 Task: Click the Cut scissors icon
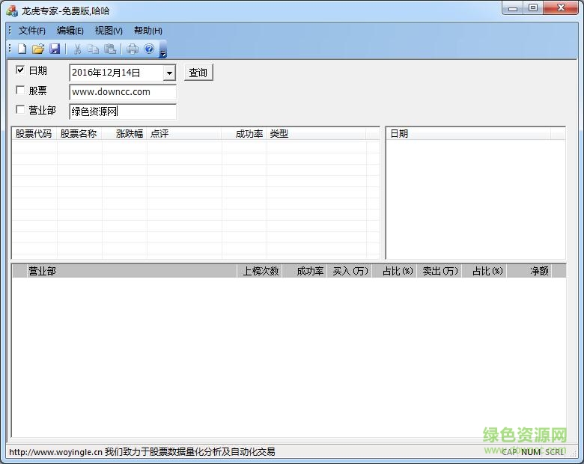(77, 49)
